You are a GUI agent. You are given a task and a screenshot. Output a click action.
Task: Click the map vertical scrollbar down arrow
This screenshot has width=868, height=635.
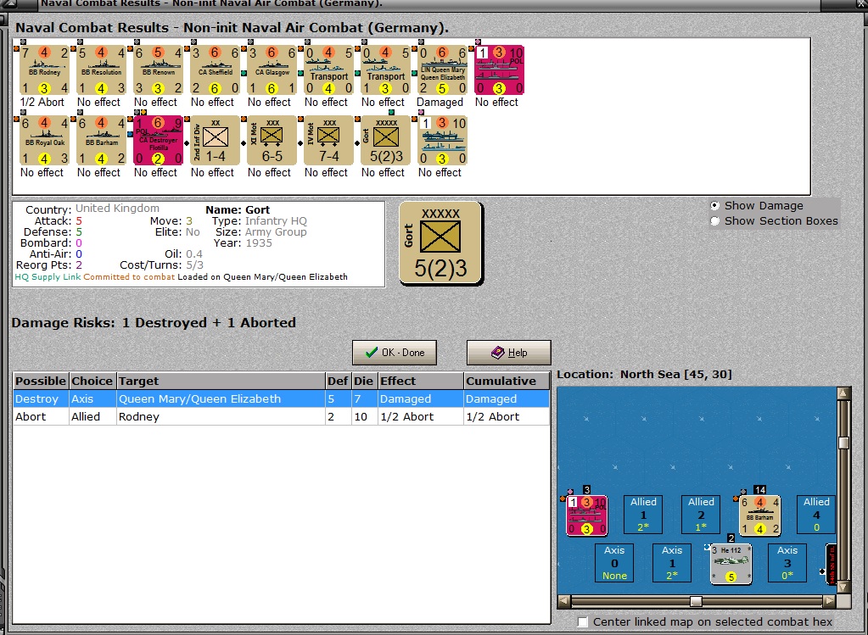[843, 588]
